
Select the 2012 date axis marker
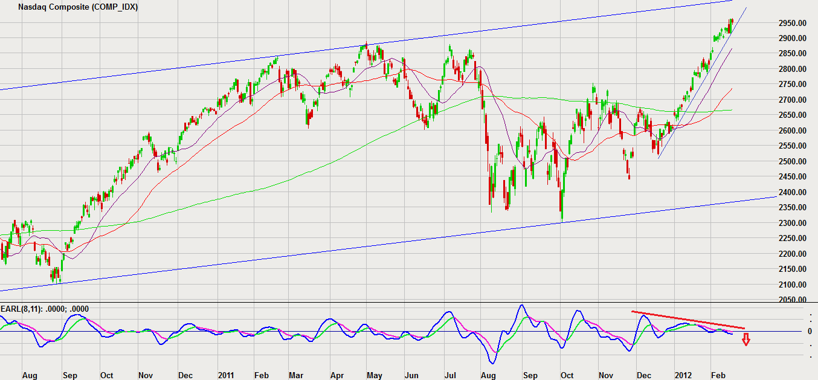pos(684,375)
